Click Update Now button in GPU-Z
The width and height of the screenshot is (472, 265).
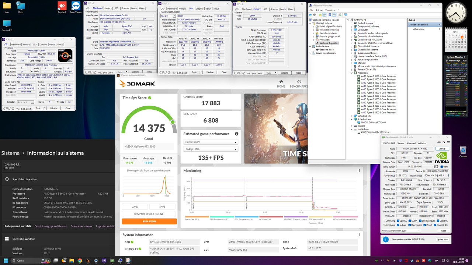click(x=442, y=239)
